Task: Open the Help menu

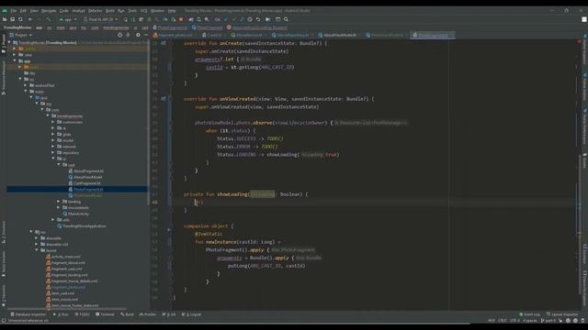Action: coord(172,11)
